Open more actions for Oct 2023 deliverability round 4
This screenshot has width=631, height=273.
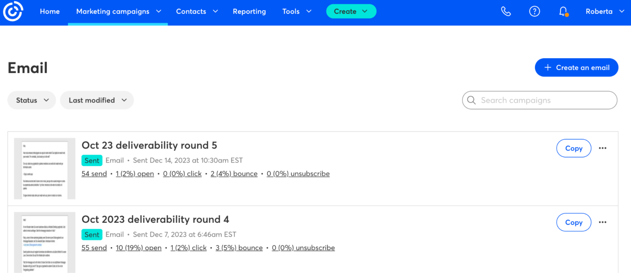[602, 222]
